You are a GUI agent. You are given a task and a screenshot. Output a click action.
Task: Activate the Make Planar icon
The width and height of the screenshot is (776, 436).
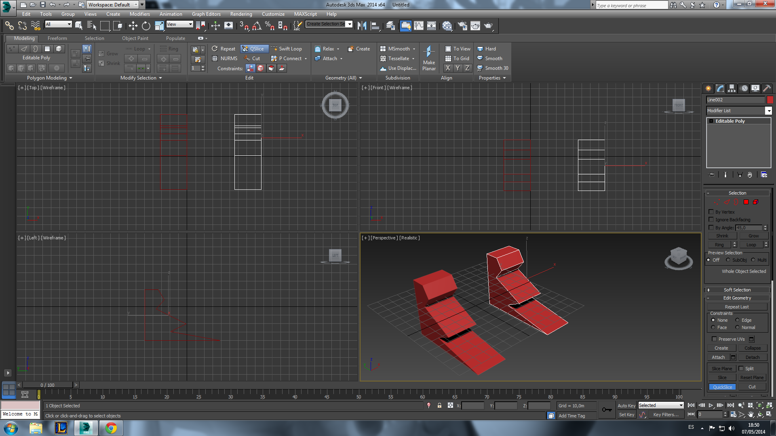point(429,52)
